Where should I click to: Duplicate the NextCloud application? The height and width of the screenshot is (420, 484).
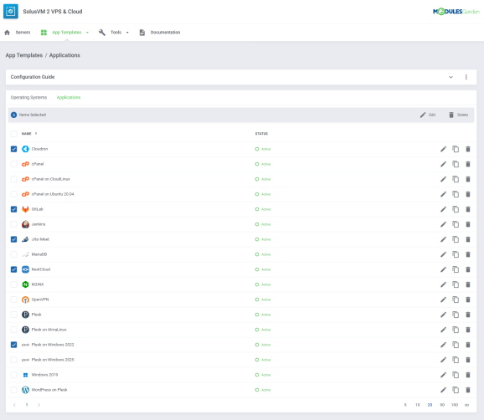[x=456, y=269]
